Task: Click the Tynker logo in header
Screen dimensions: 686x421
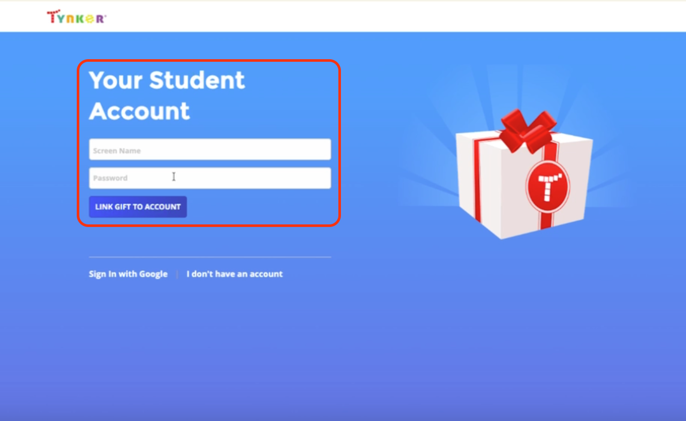Action: click(x=76, y=17)
